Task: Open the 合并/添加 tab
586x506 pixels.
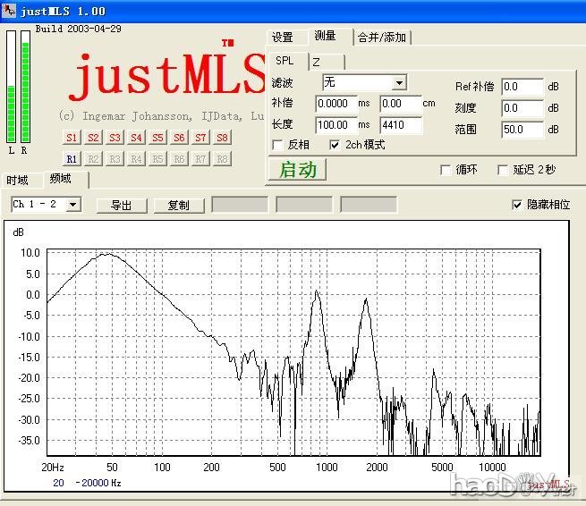Action: point(381,38)
